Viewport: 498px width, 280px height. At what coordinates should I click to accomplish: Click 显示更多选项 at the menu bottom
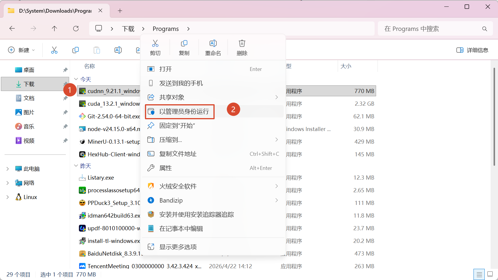point(178,247)
